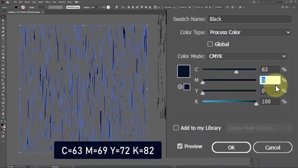Viewport: 298px width, 168px height.
Task: Click the search field in top bar
Action: pyautogui.click(x=270, y=2)
